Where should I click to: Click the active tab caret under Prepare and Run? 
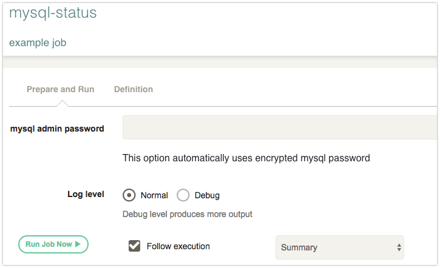click(x=63, y=103)
